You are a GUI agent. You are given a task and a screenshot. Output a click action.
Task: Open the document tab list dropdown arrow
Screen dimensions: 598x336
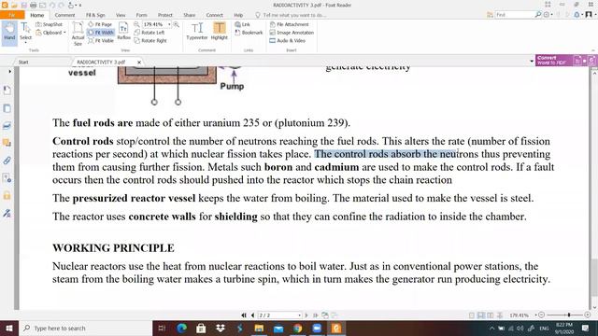pos(532,61)
